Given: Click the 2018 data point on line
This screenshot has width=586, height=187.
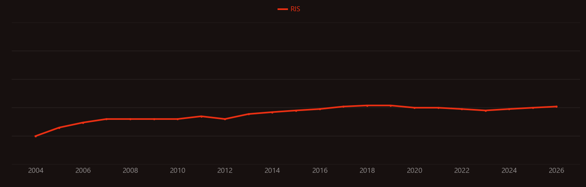Looking at the screenshot, I should (x=367, y=106).
